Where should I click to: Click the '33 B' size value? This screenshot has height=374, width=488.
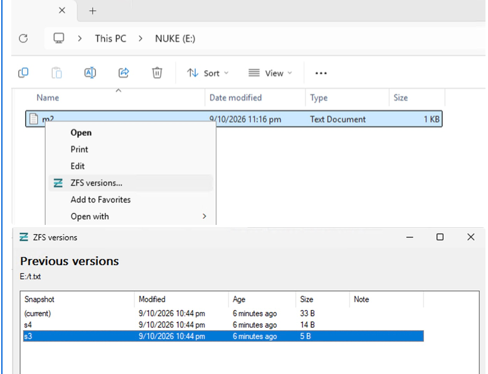(x=307, y=313)
